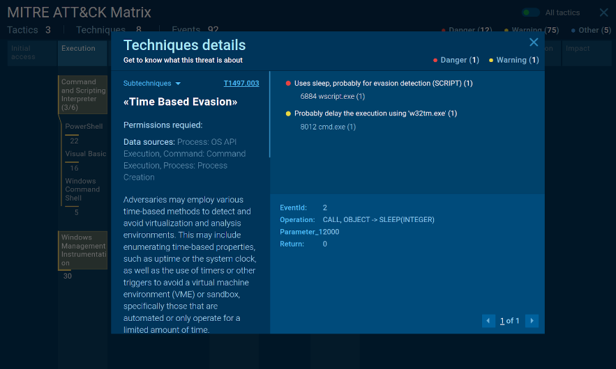Select the 'Uses sleep' SCRIPT detection

click(x=383, y=83)
